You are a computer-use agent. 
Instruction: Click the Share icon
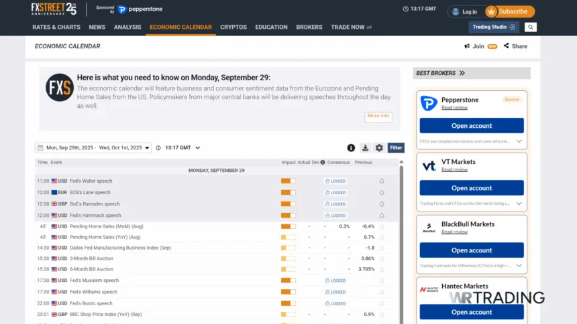pyautogui.click(x=507, y=46)
